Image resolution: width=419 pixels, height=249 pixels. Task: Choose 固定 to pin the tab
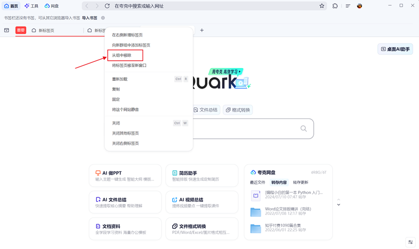pyautogui.click(x=149, y=100)
